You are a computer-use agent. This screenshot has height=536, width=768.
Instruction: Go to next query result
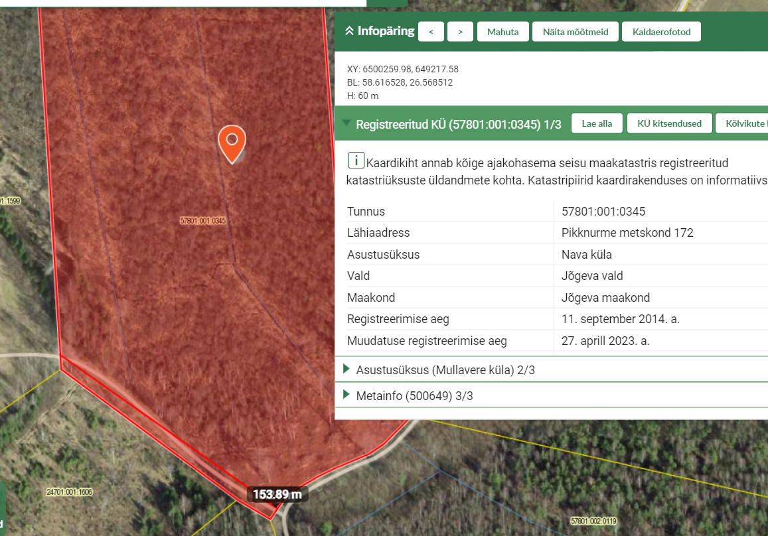[x=460, y=32]
